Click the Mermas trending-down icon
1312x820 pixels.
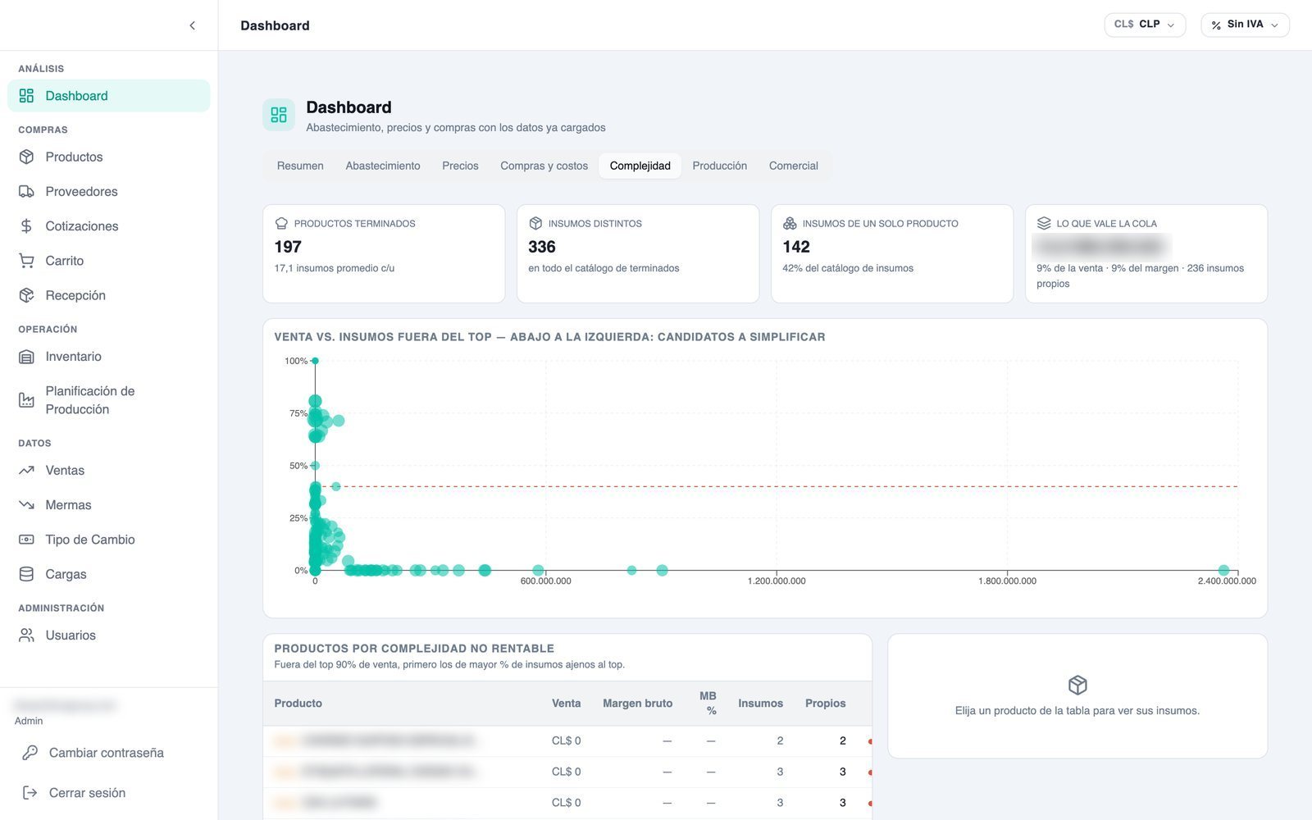point(26,505)
